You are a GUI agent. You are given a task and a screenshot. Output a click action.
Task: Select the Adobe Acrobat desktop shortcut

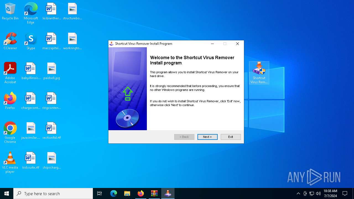point(10,73)
